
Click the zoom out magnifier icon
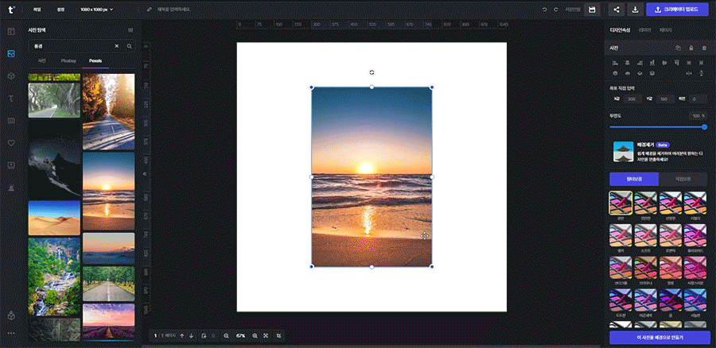tap(226, 336)
